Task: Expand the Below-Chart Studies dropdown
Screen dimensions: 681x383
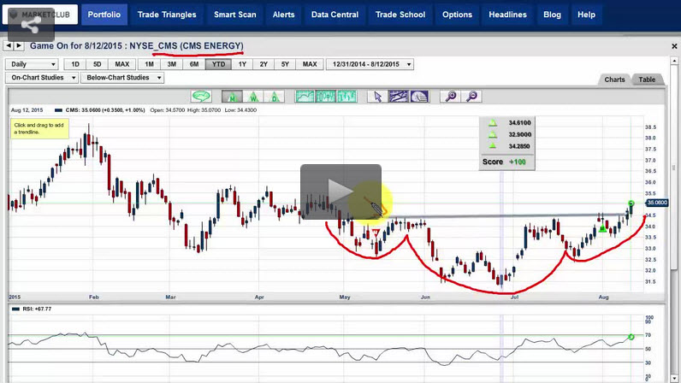Action: tap(127, 78)
